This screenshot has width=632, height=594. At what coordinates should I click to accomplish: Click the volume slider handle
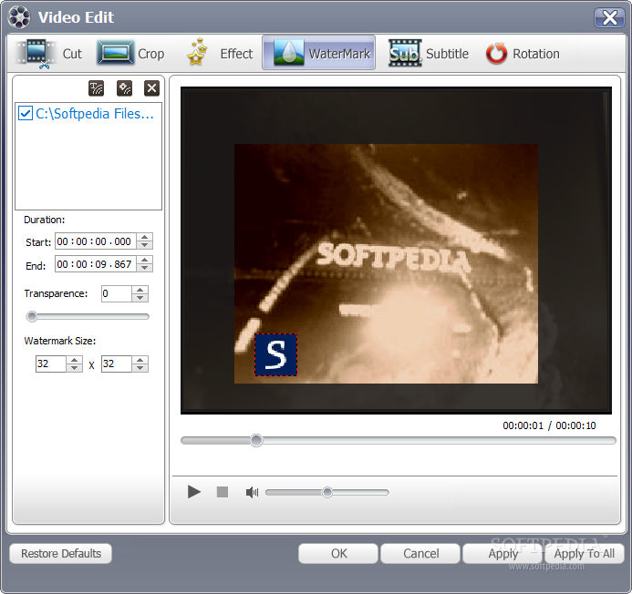[x=327, y=492]
